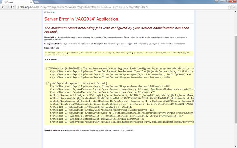Click the browser Back arrow

coord(3,7)
